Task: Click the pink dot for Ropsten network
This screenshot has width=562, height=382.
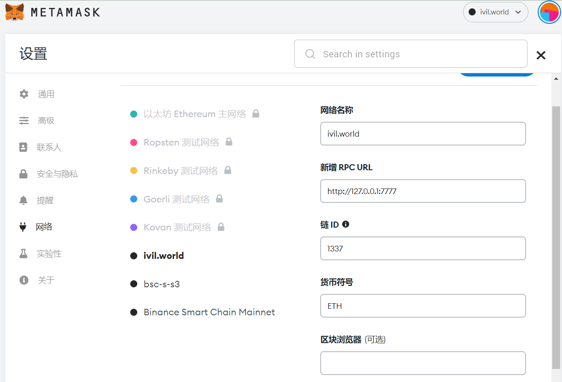Action: click(134, 143)
